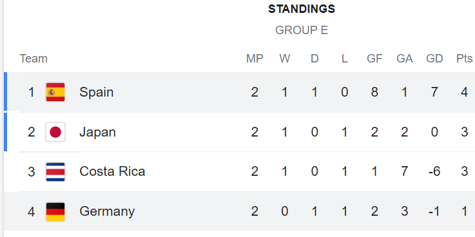Click Costa Rica's goal difference -6
475x237 pixels.
pos(434,171)
